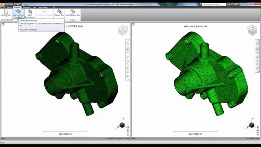
Task: Click steering wheel in left navigation bar
Action: (128, 44)
